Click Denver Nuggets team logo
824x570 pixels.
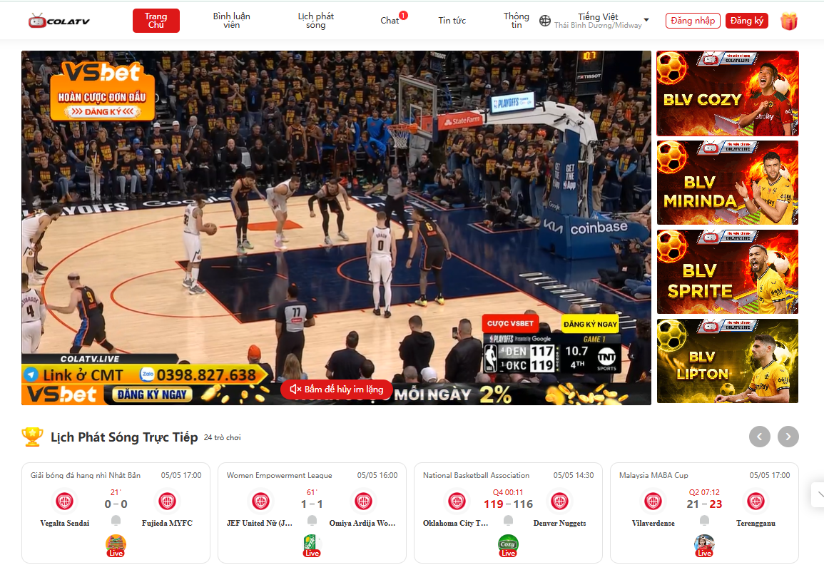coord(559,502)
